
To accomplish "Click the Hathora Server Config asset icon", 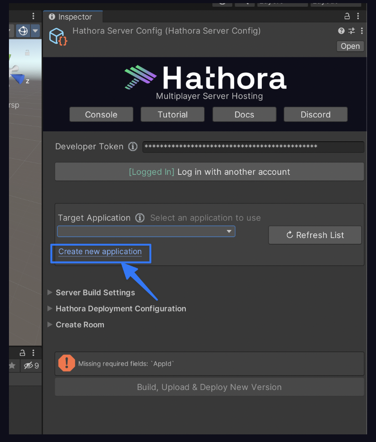I will [58, 37].
